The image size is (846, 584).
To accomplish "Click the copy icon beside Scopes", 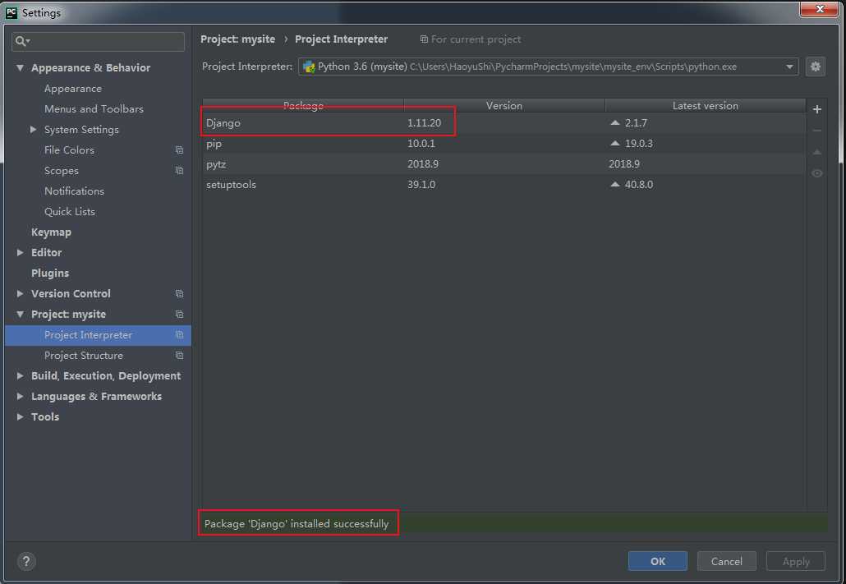I will pyautogui.click(x=179, y=171).
